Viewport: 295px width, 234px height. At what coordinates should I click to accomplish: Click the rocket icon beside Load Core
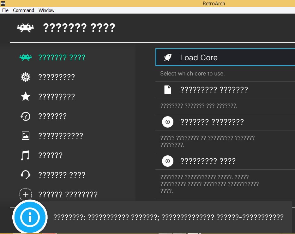pos(168,57)
